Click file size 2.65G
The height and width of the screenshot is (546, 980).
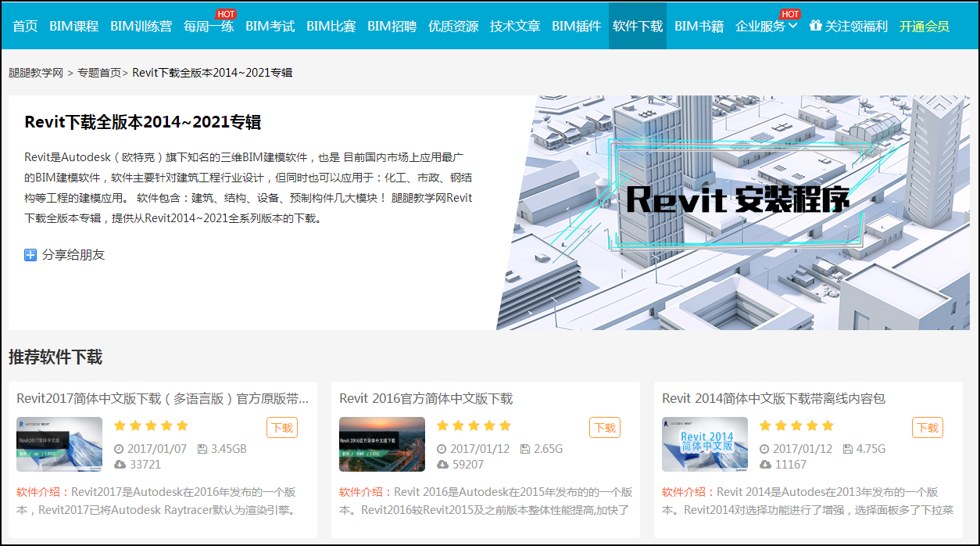549,449
